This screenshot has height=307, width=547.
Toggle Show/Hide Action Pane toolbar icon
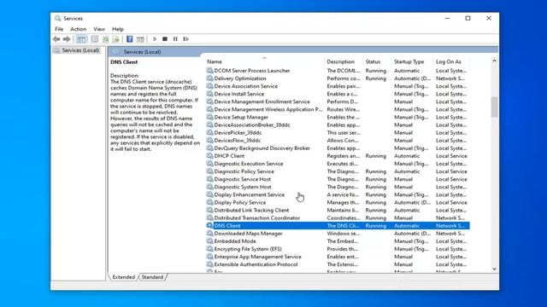[140, 39]
